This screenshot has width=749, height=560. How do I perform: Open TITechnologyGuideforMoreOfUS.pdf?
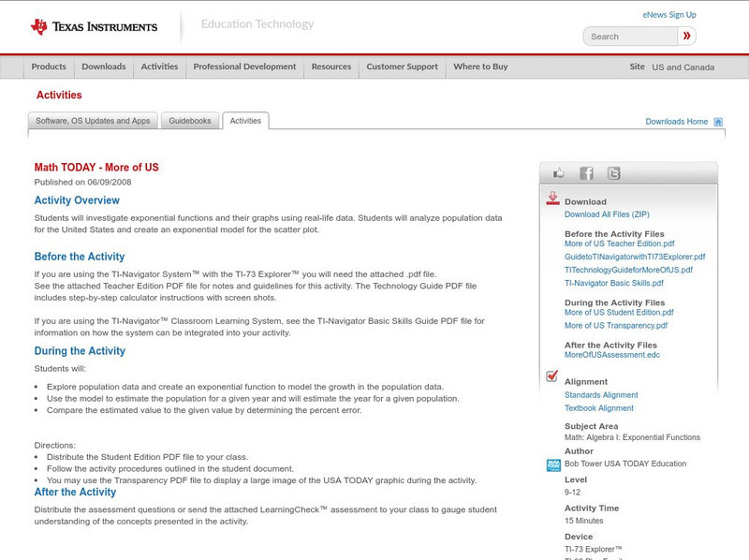coord(628,270)
